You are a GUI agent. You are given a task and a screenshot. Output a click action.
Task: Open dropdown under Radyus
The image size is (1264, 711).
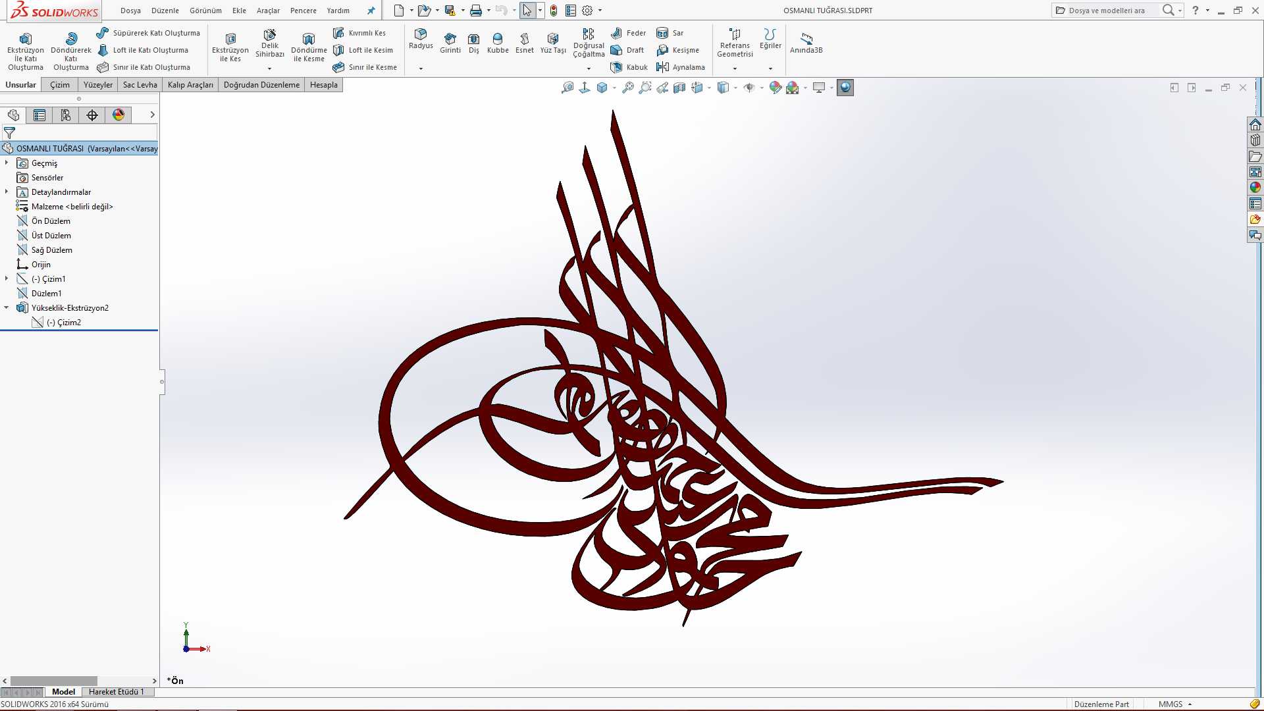[x=421, y=68]
